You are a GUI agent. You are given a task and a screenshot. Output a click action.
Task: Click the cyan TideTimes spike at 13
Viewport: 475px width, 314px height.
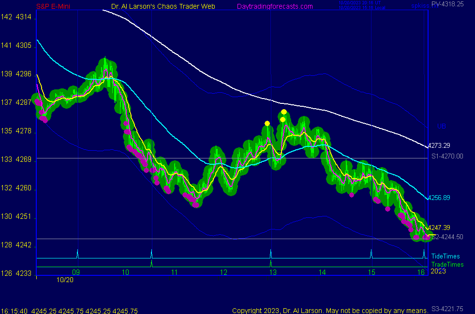tap(270, 254)
